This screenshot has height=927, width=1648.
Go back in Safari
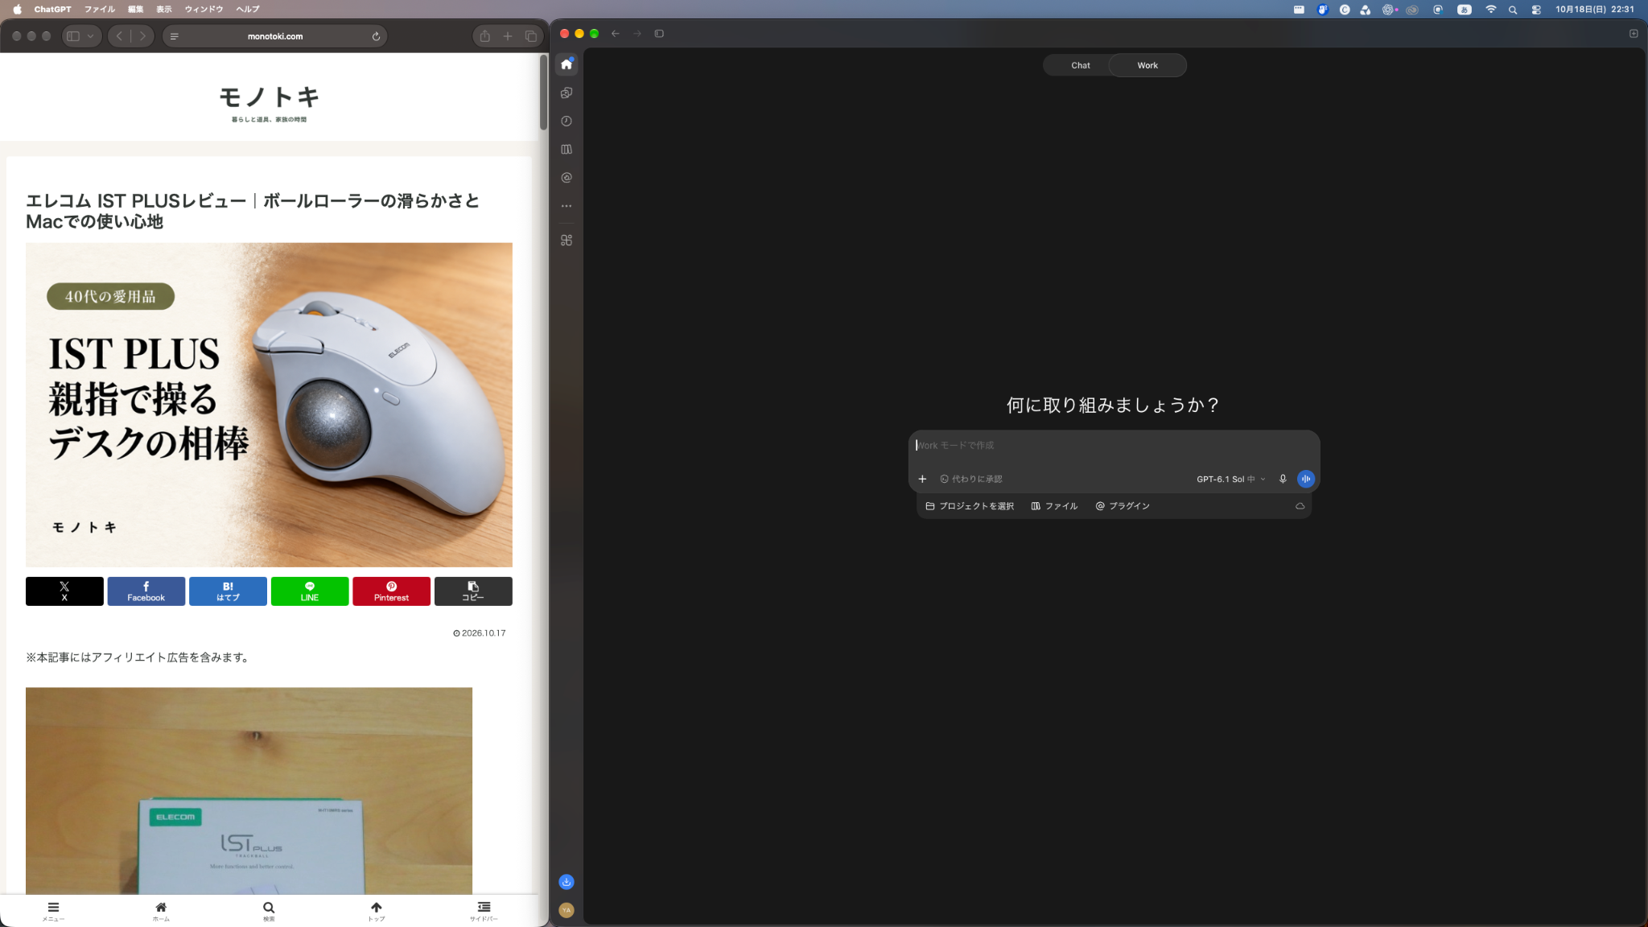[x=119, y=36]
